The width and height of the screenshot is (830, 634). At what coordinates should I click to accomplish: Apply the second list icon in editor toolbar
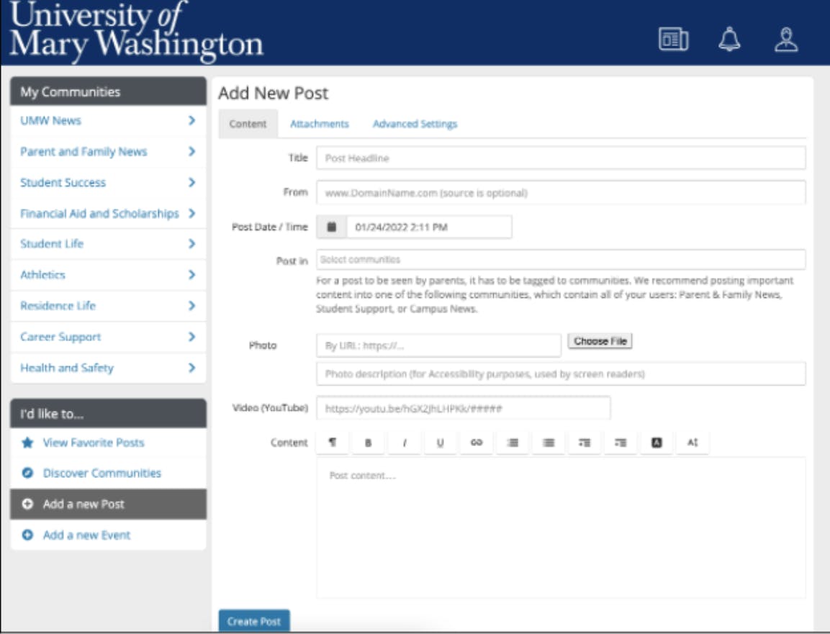[549, 443]
